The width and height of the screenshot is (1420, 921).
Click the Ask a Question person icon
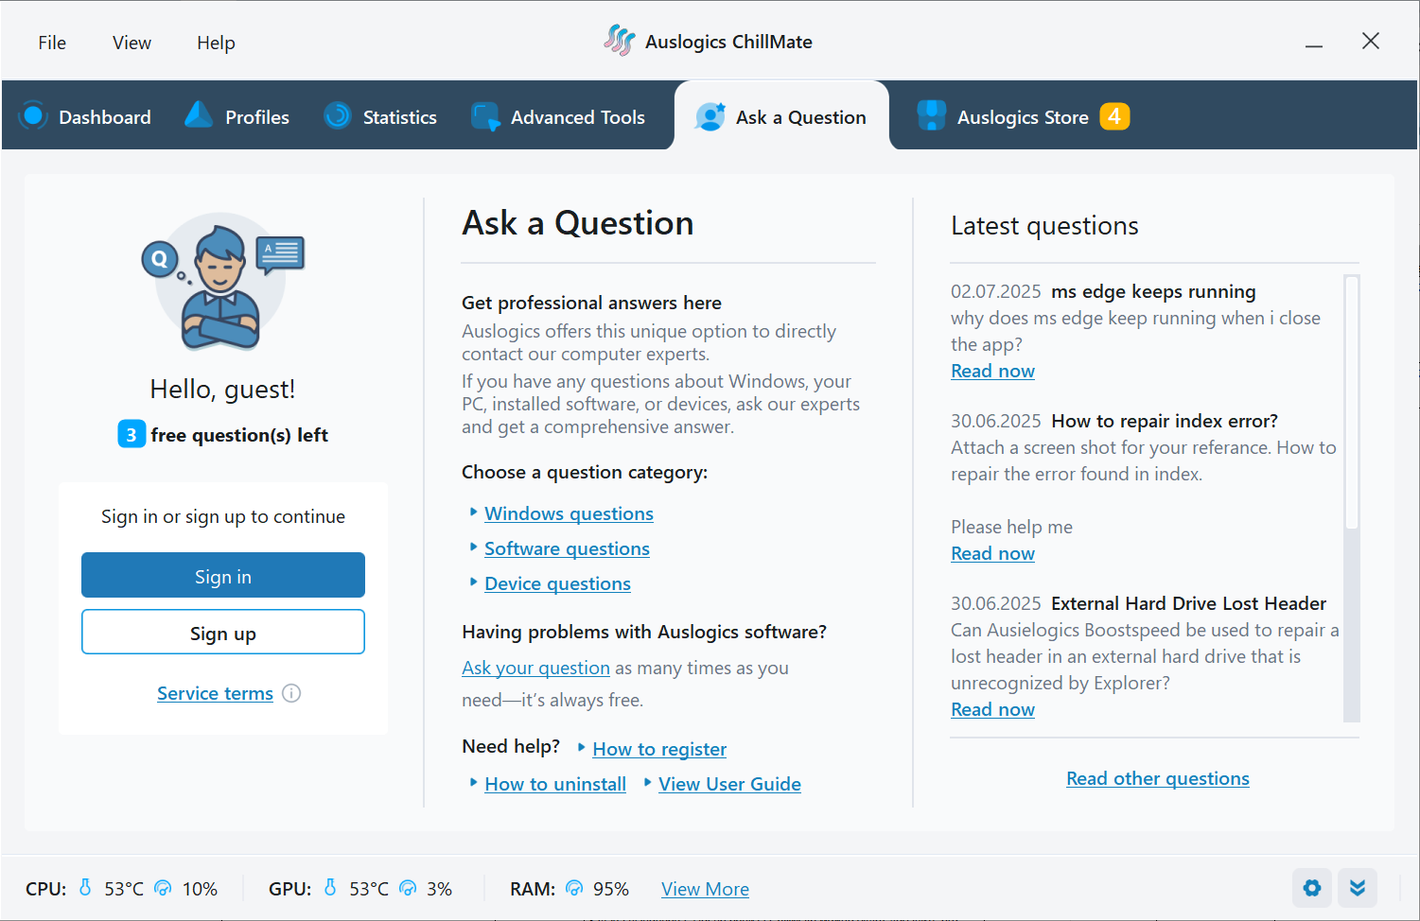coord(710,116)
